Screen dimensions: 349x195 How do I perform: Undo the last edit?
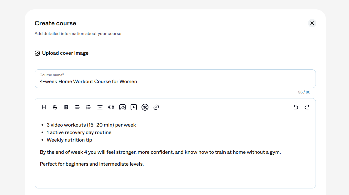[296, 107]
